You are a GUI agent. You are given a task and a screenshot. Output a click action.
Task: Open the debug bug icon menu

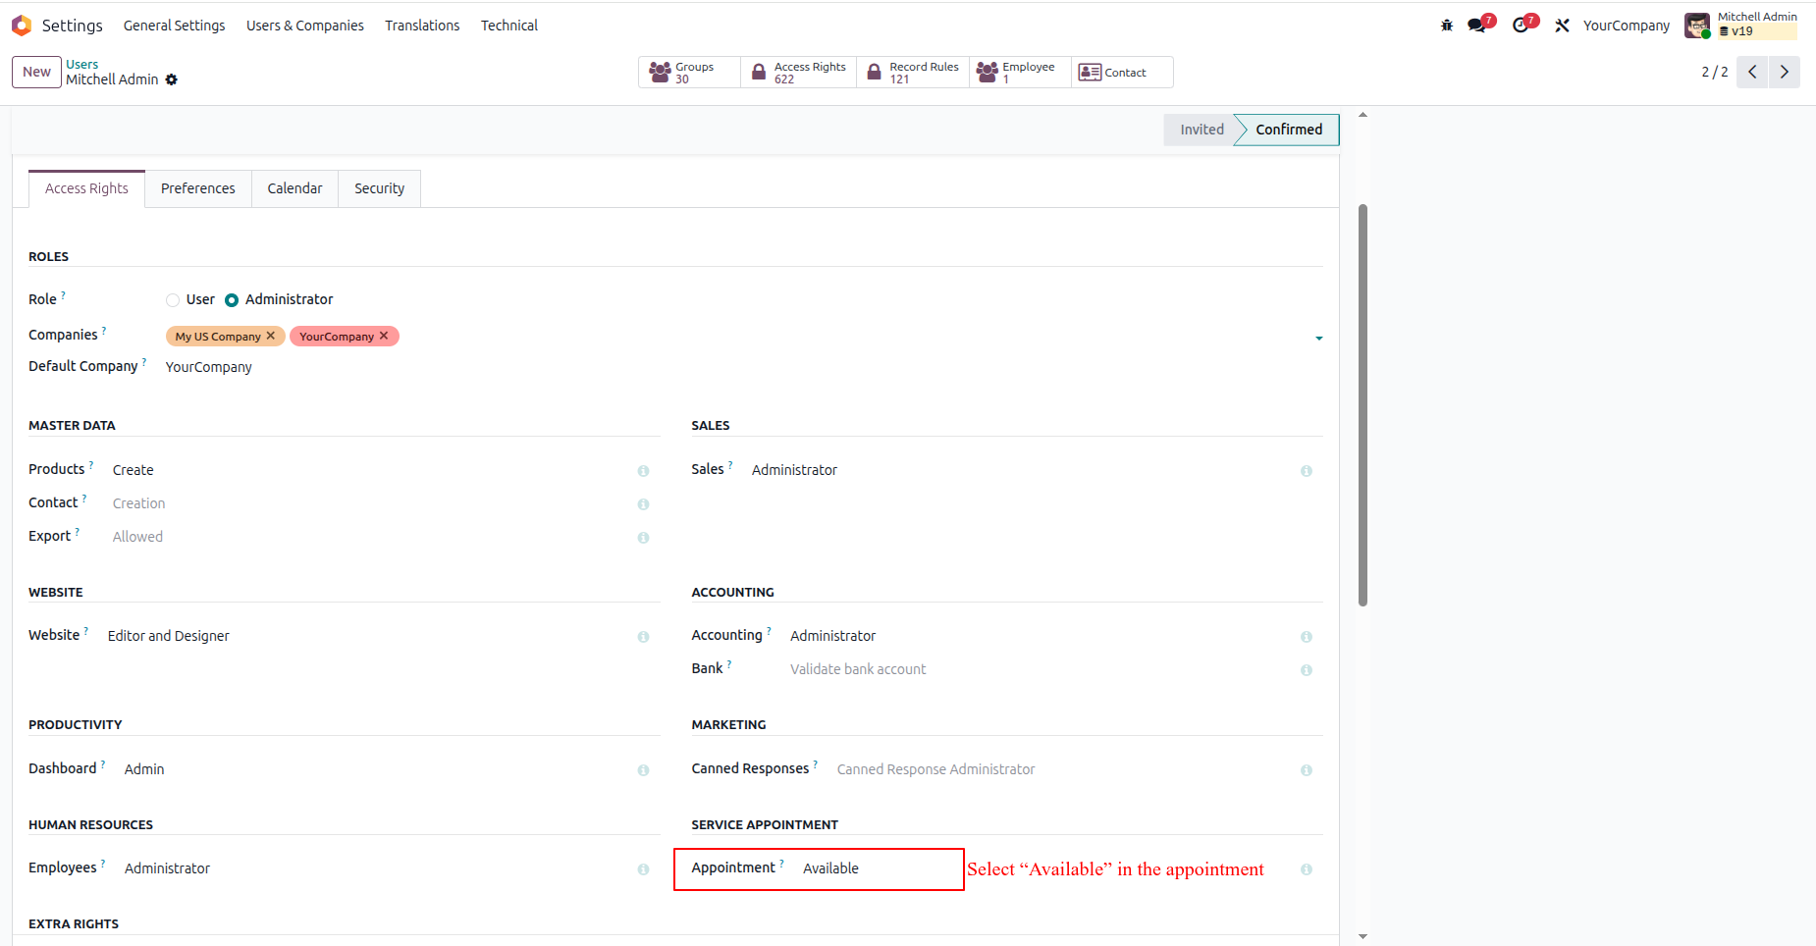[1447, 26]
